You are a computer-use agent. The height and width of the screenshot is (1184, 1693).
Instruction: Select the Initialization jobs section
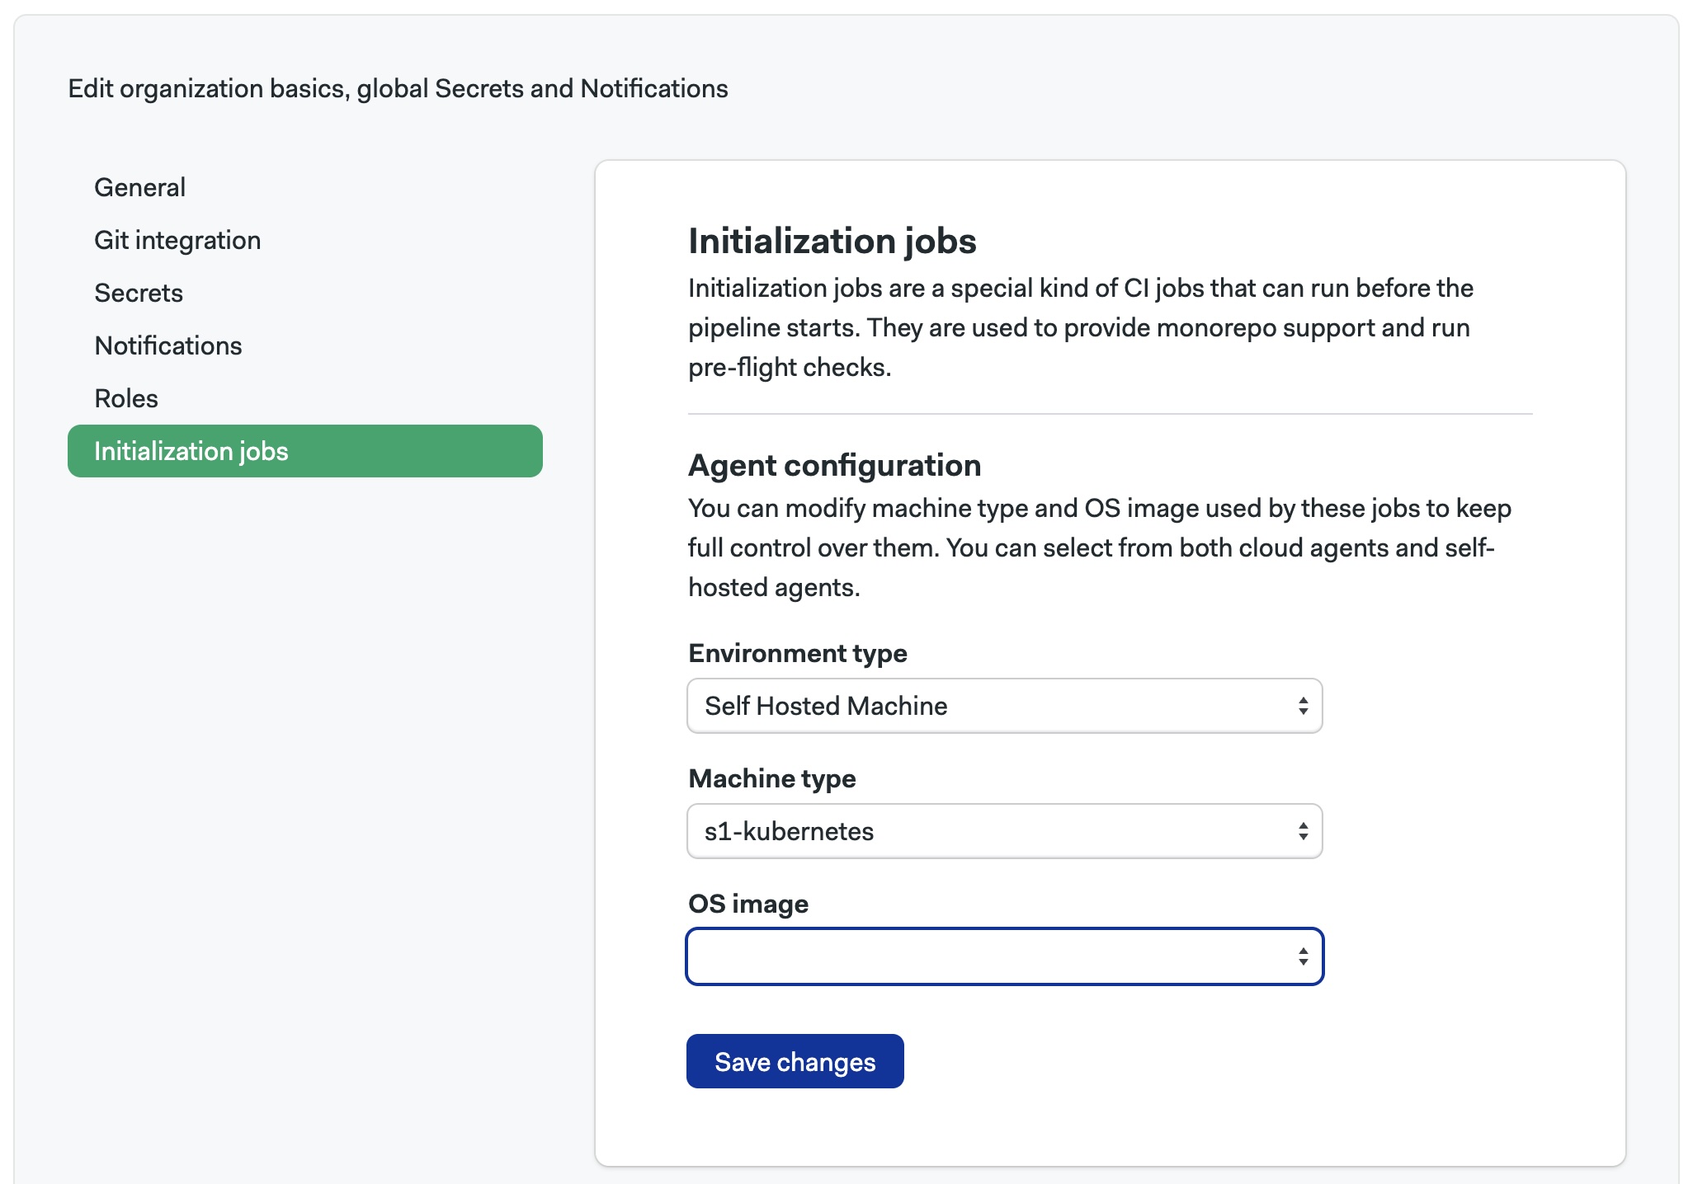tap(191, 451)
